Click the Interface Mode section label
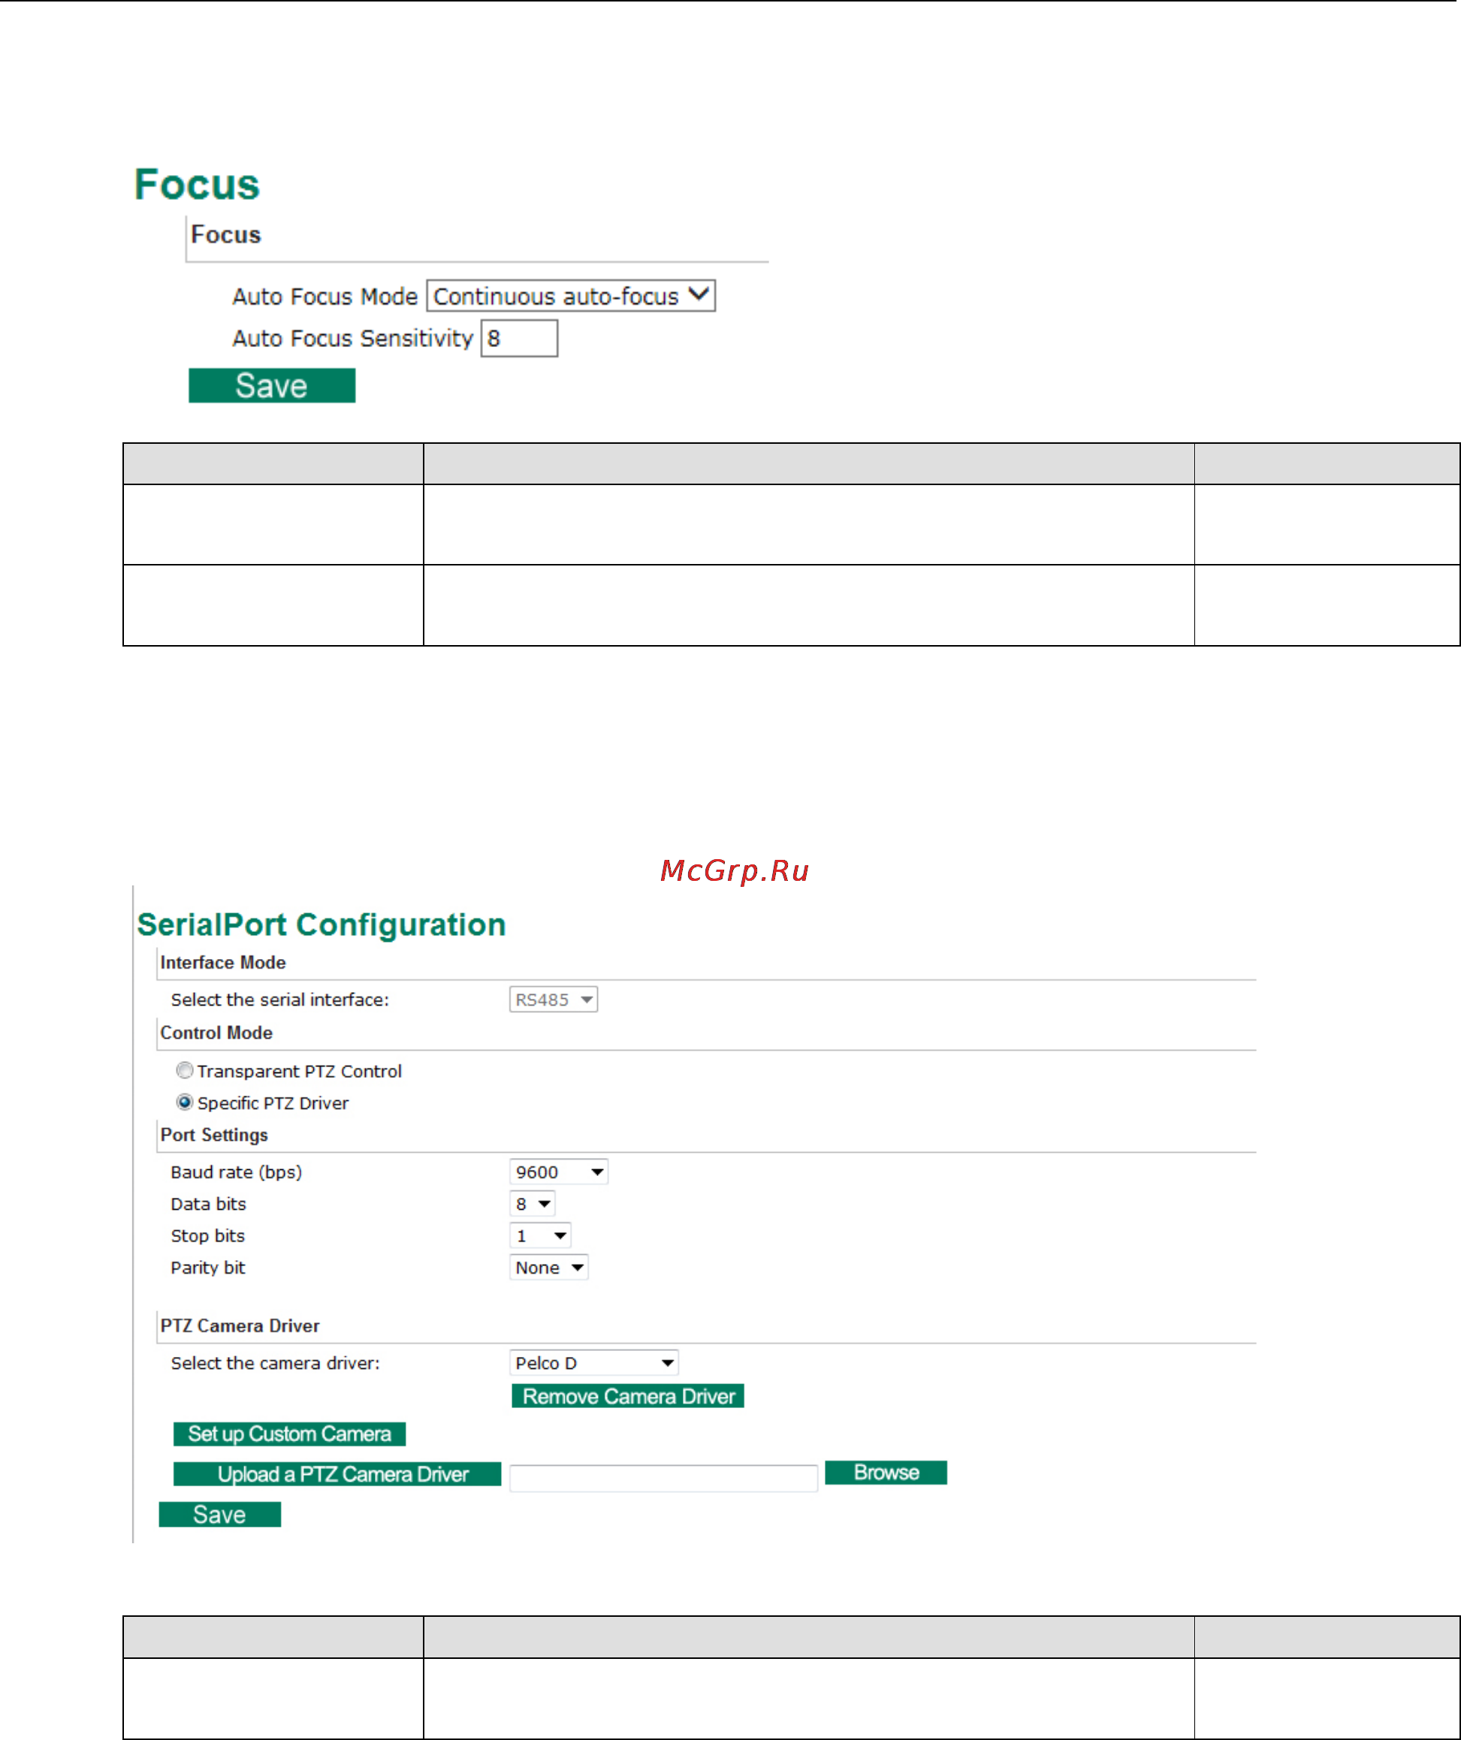Viewport: 1461px width, 1740px height. tap(223, 962)
